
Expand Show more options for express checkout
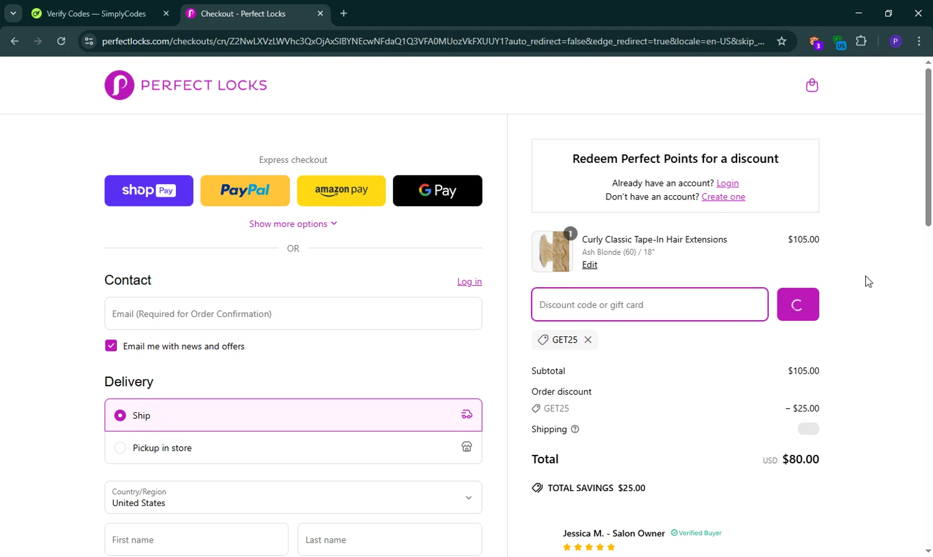293,224
